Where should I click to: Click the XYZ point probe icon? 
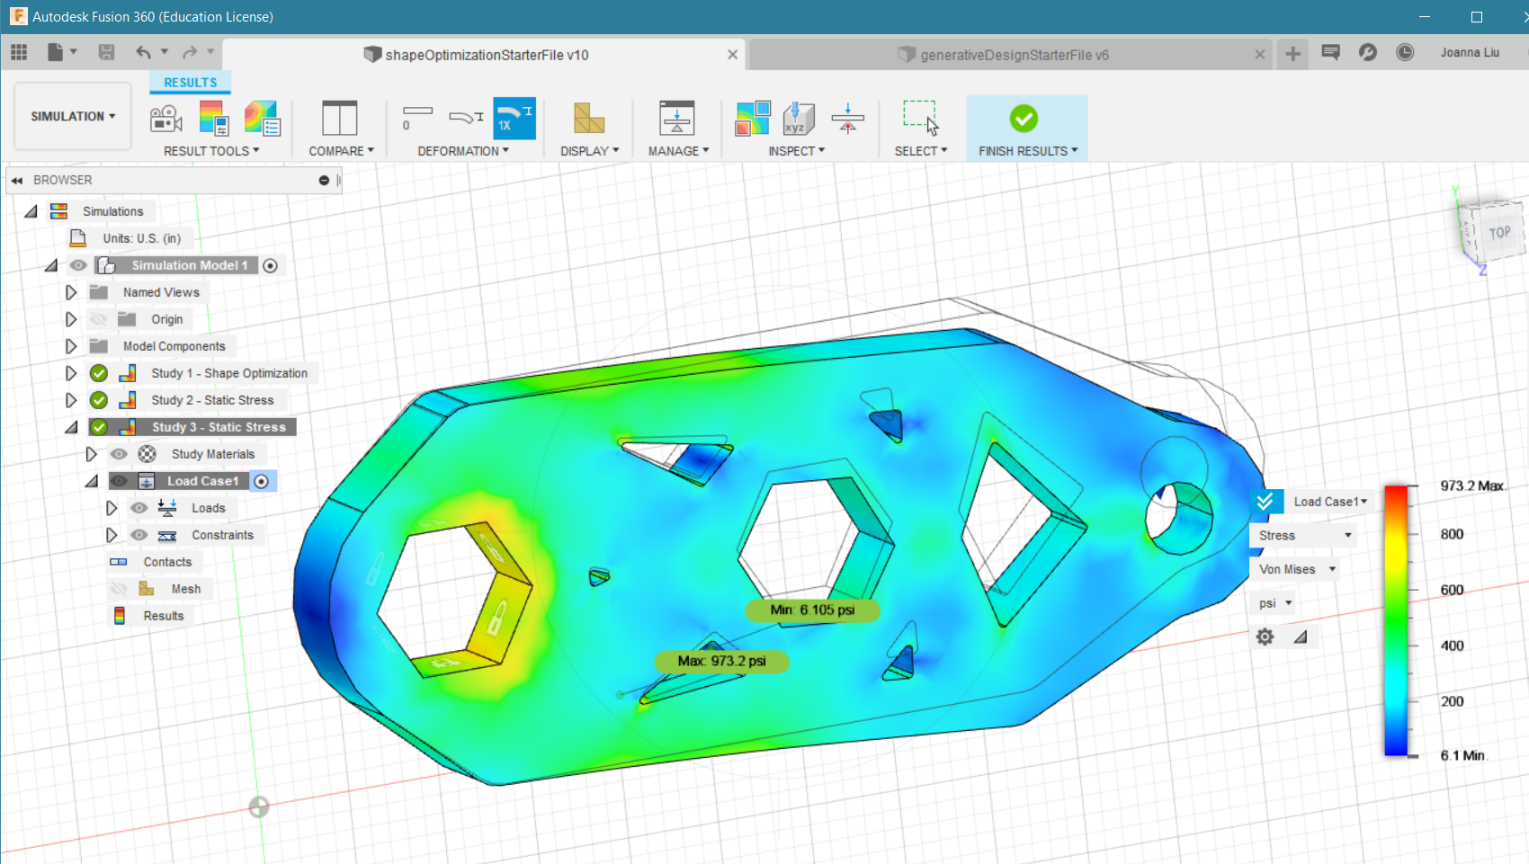point(799,118)
